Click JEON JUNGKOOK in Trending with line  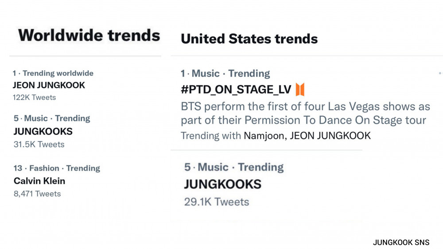(330, 136)
